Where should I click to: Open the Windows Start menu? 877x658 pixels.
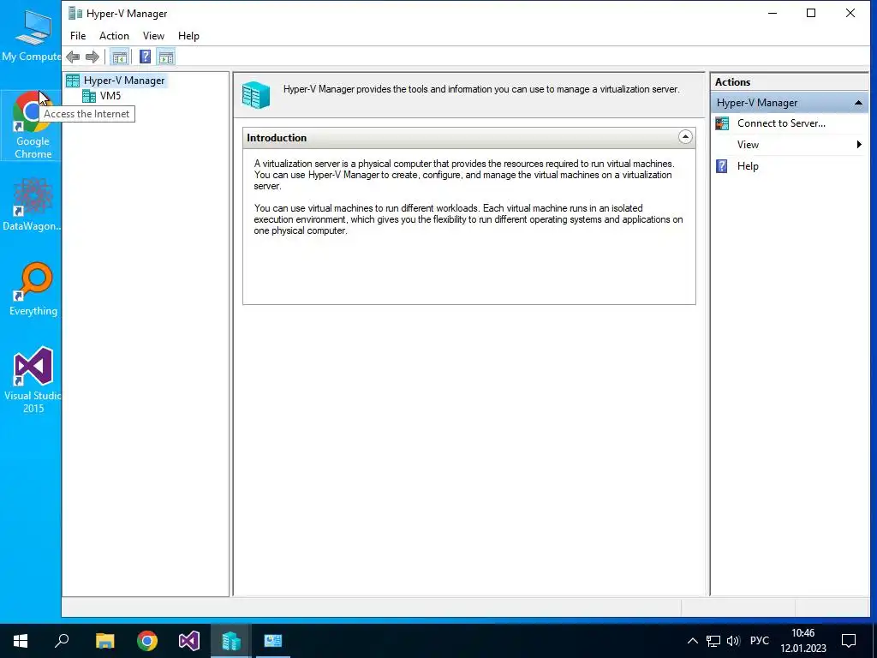[21, 641]
